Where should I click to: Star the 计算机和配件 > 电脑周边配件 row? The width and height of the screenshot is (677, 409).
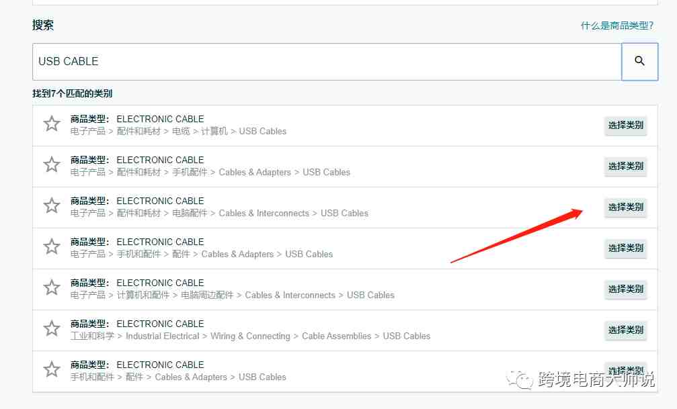52,287
